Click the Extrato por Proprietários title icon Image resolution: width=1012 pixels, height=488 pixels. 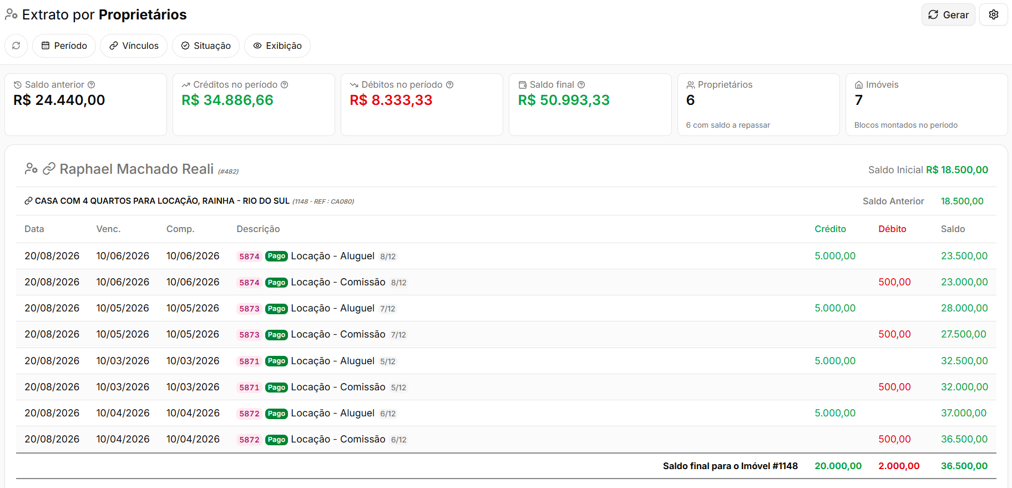click(x=11, y=14)
